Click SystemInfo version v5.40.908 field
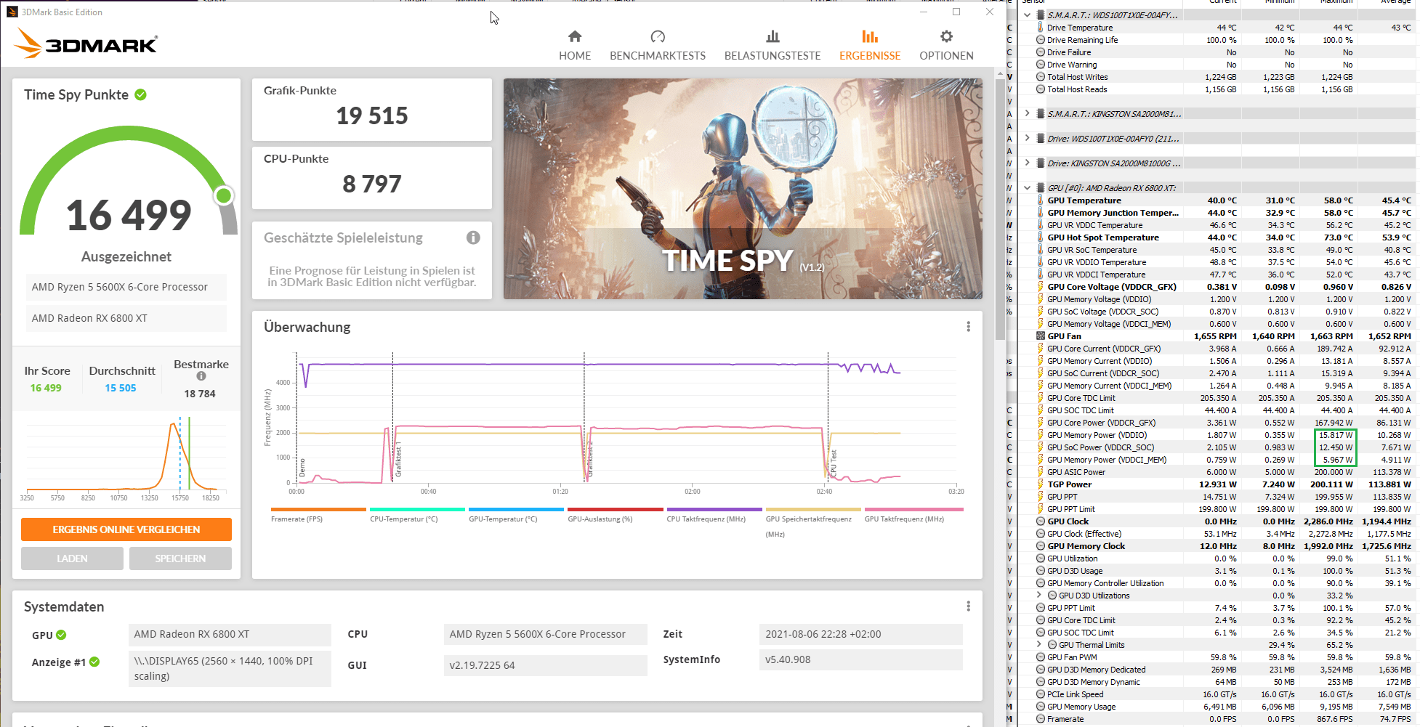Screen dimensions: 1420x727 [x=860, y=659]
